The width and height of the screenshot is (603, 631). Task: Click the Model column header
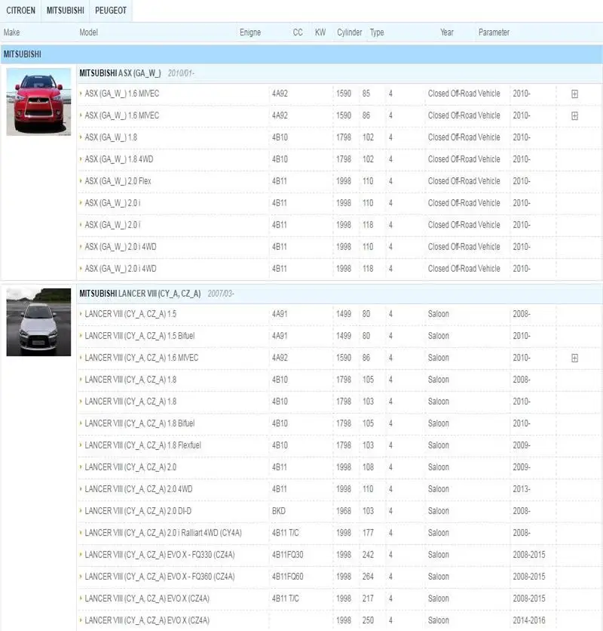pyautogui.click(x=88, y=32)
